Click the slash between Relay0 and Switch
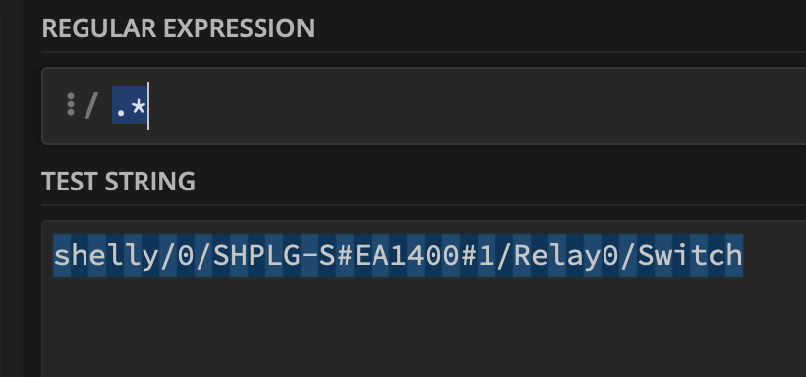Screen dimensions: 806x377 (628, 256)
